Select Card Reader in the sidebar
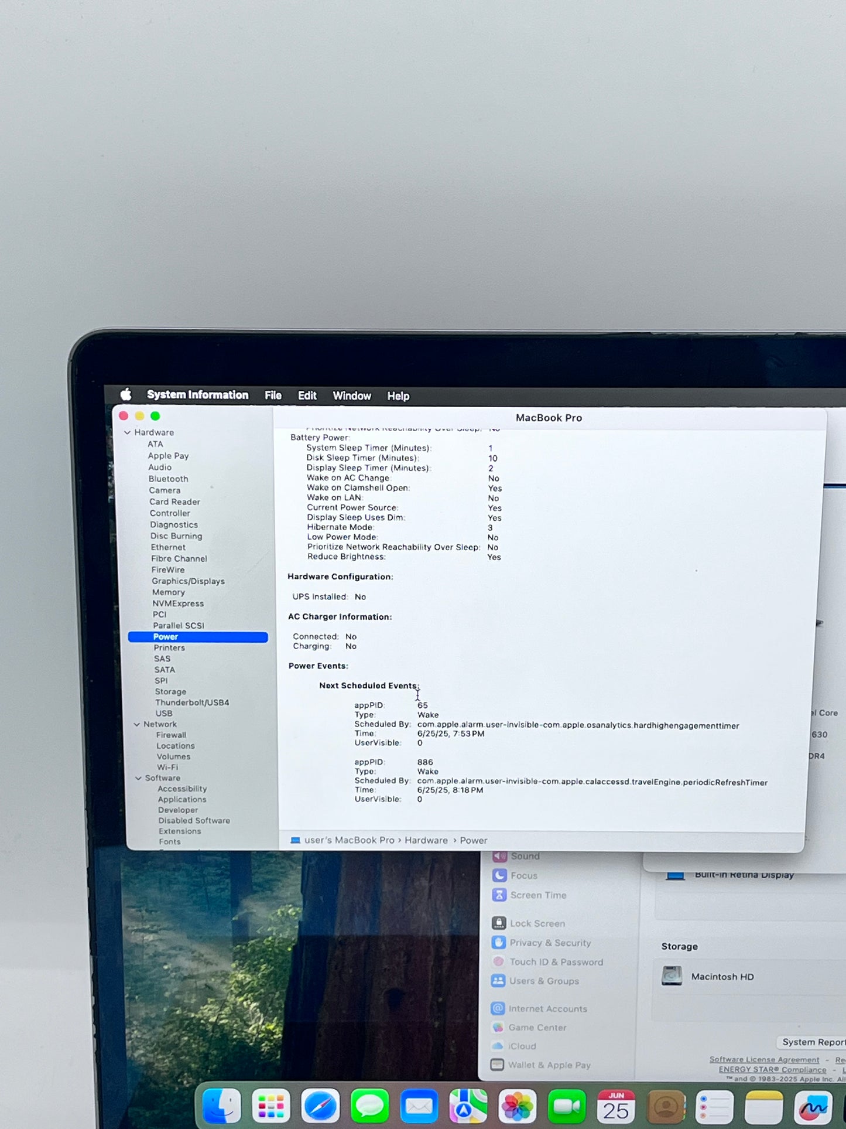The height and width of the screenshot is (1129, 846). tap(174, 502)
